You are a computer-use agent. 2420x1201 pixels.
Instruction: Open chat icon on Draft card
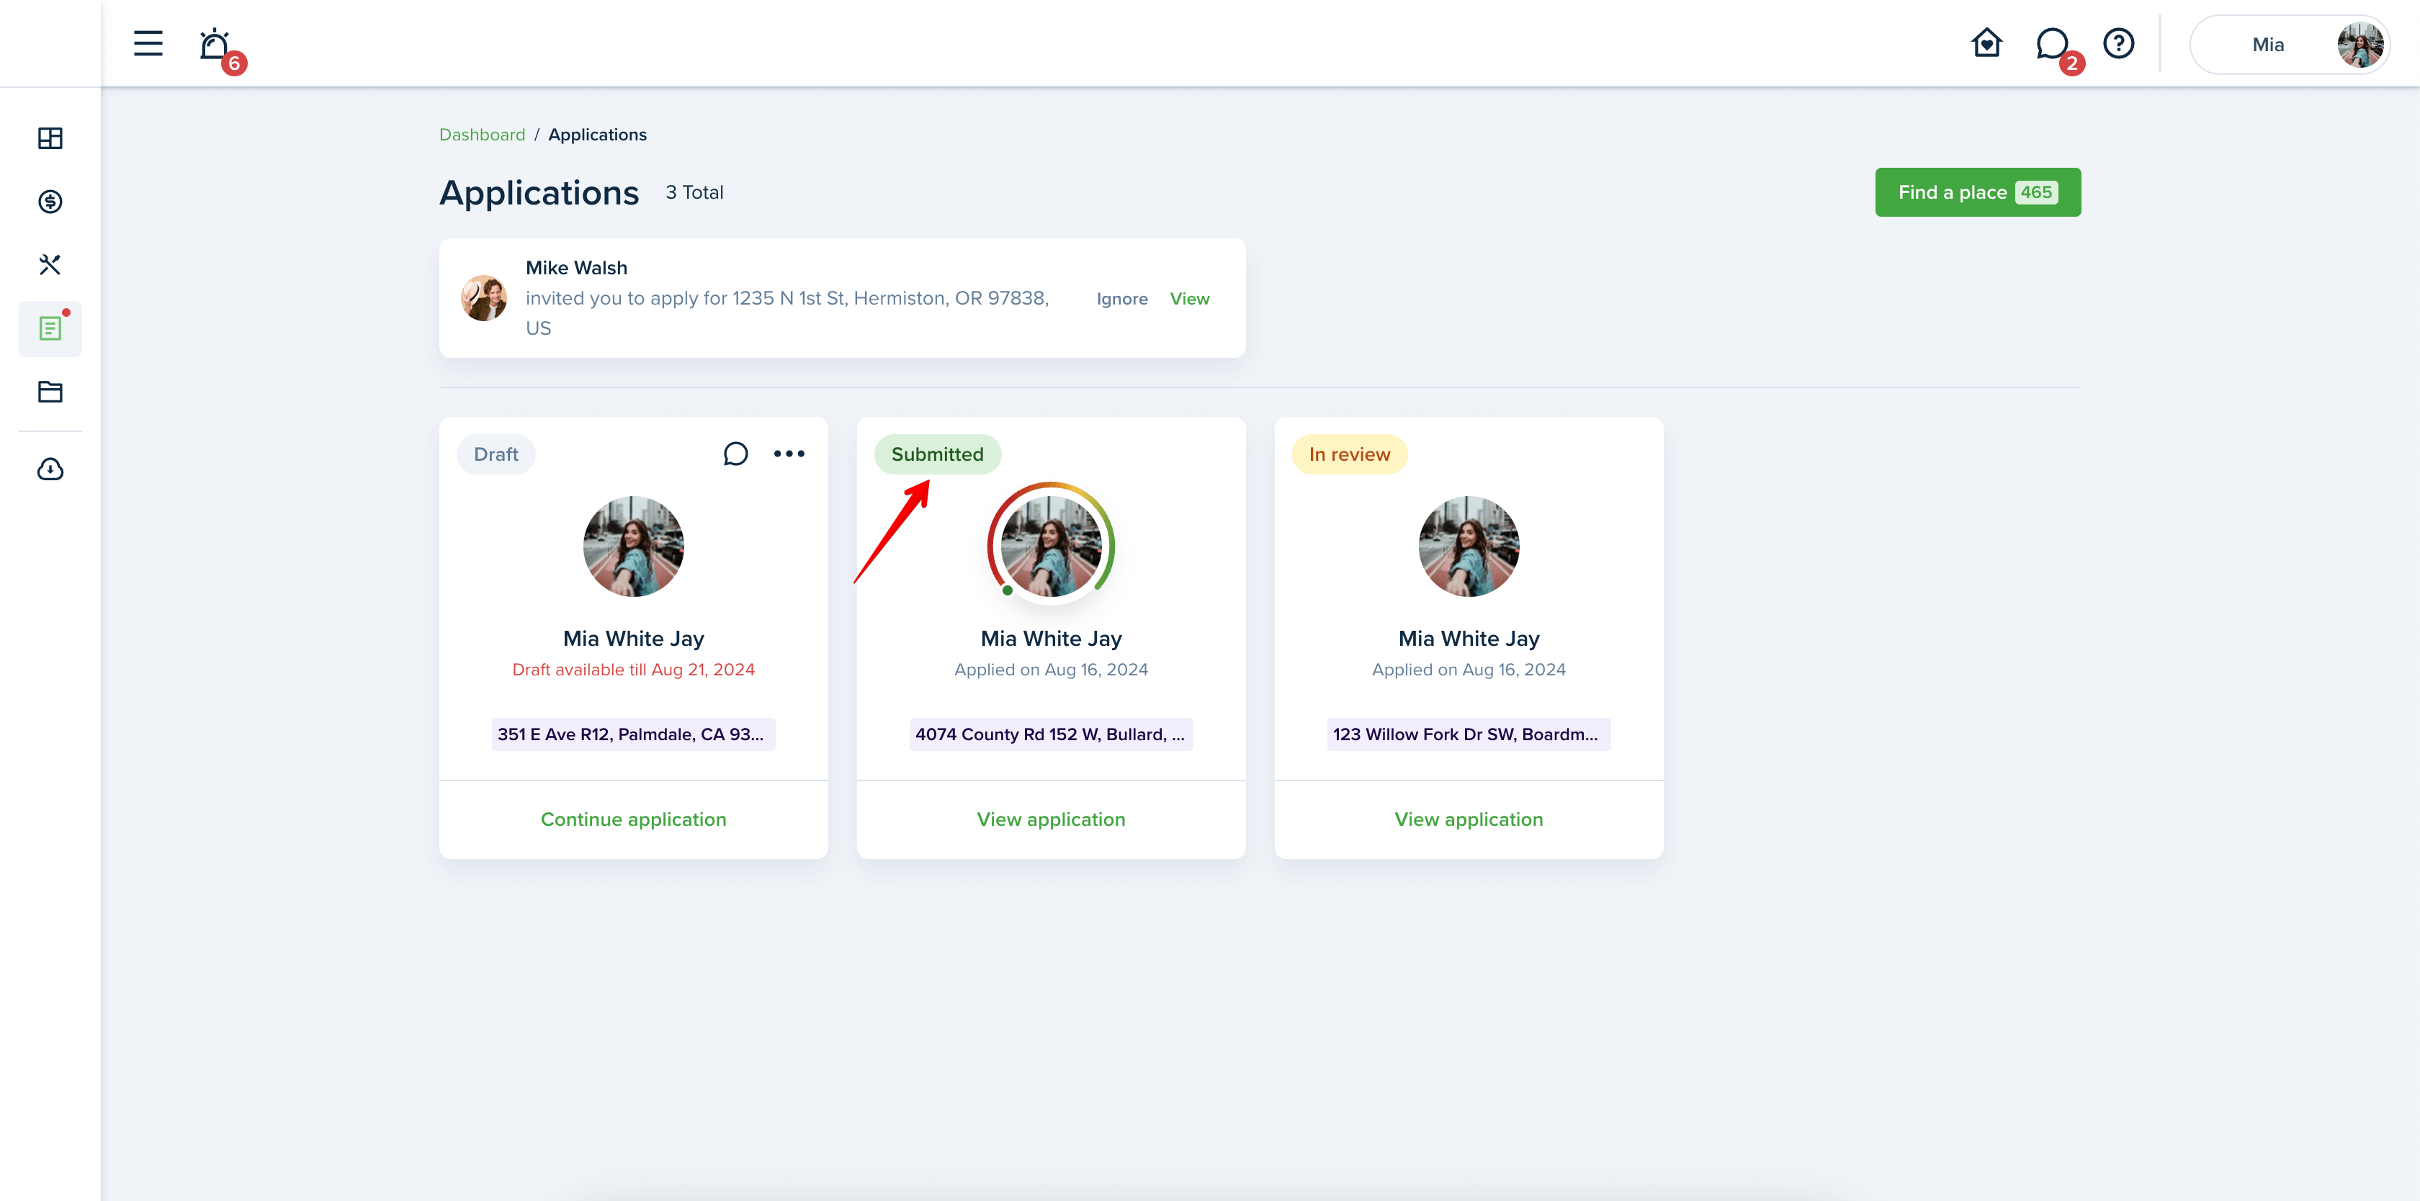click(x=735, y=454)
